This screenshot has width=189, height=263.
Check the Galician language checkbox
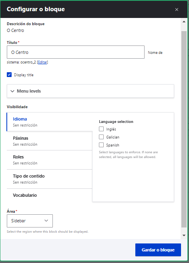click(101, 137)
